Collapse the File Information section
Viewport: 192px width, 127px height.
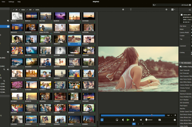[x=180, y=63]
